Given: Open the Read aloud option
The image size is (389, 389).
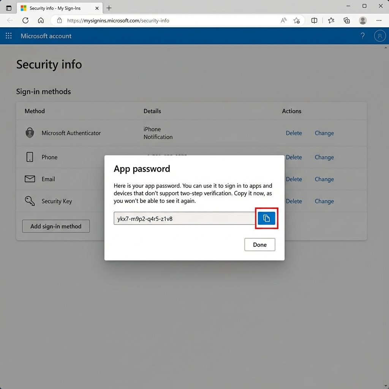Looking at the screenshot, I should pyautogui.click(x=283, y=21).
